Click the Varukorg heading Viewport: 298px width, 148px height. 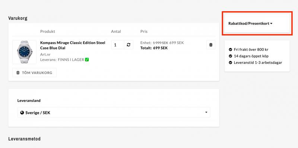click(18, 18)
